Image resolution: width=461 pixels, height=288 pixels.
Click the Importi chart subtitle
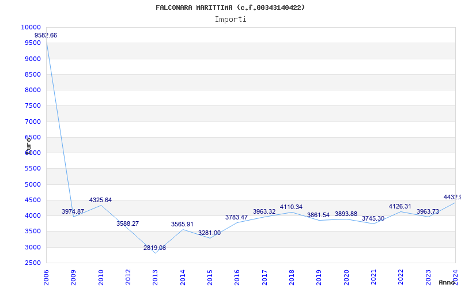[x=231, y=20]
